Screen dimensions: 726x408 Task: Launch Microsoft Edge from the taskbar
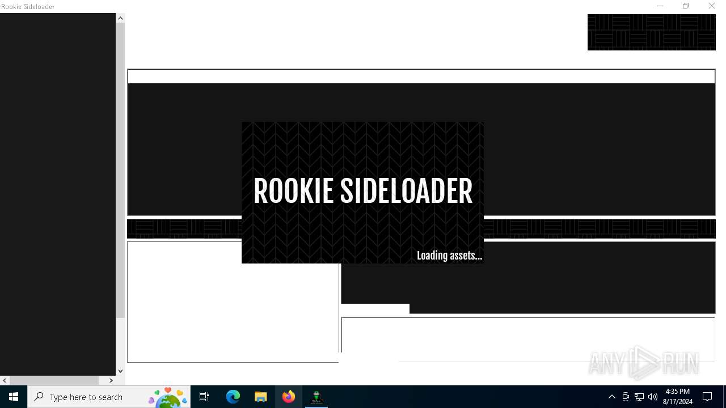233,397
